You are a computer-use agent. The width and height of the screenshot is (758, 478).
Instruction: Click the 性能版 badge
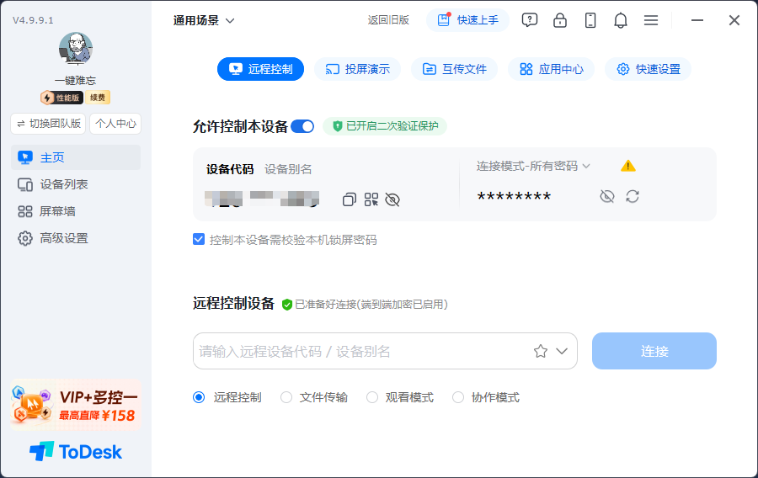[x=61, y=98]
